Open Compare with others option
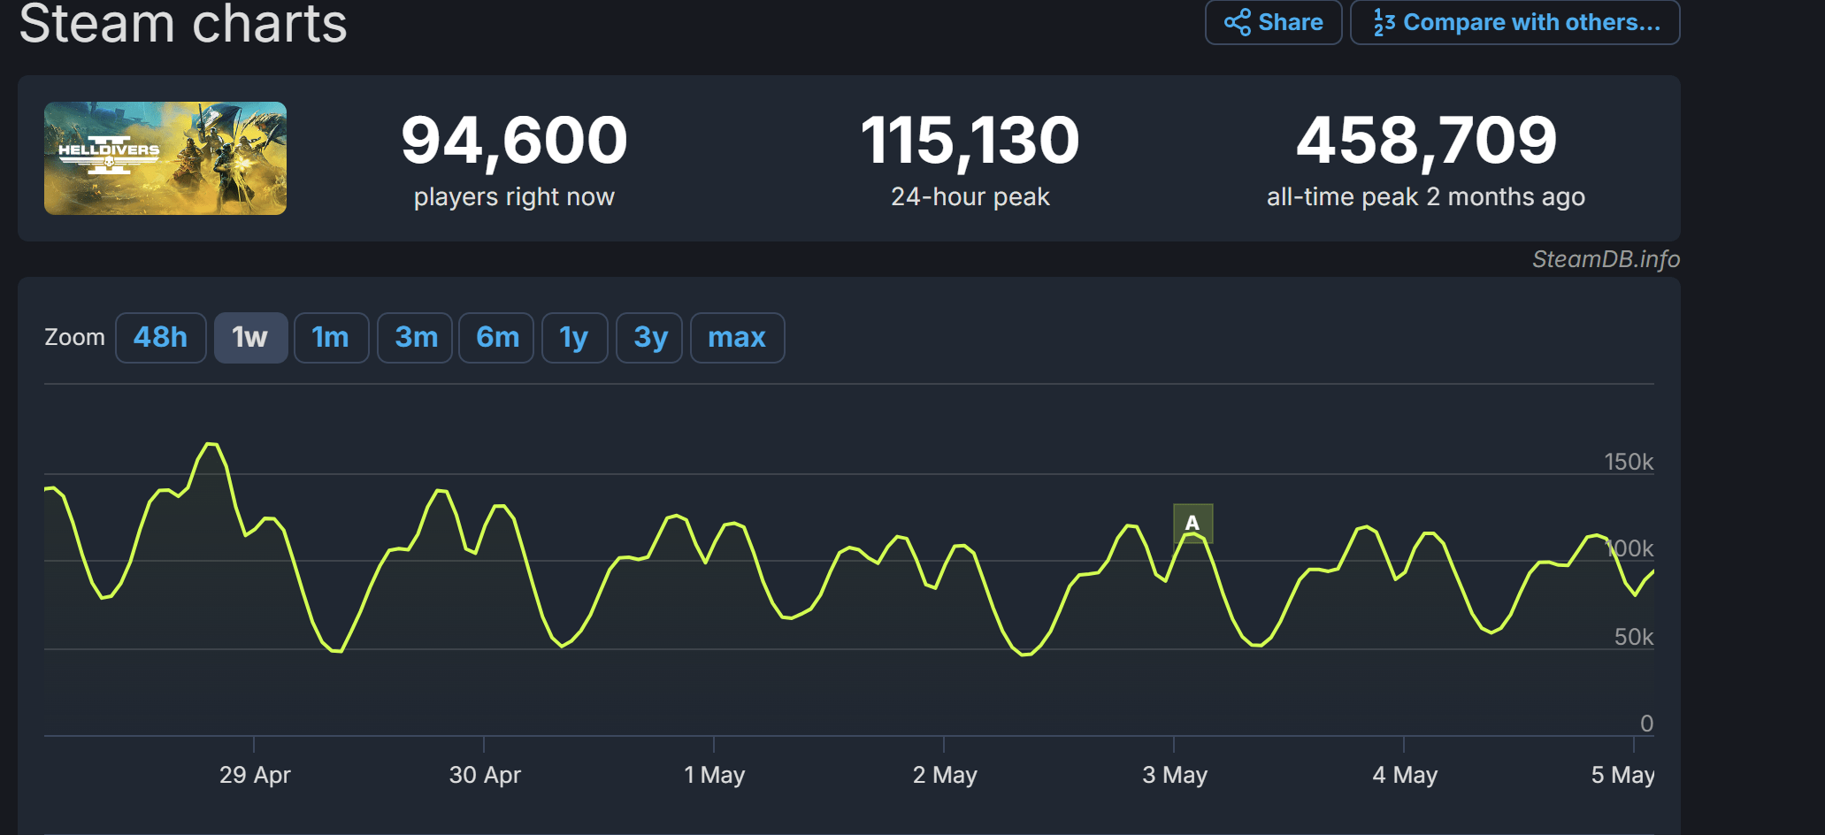Image resolution: width=1825 pixels, height=835 pixels. pos(1514,22)
